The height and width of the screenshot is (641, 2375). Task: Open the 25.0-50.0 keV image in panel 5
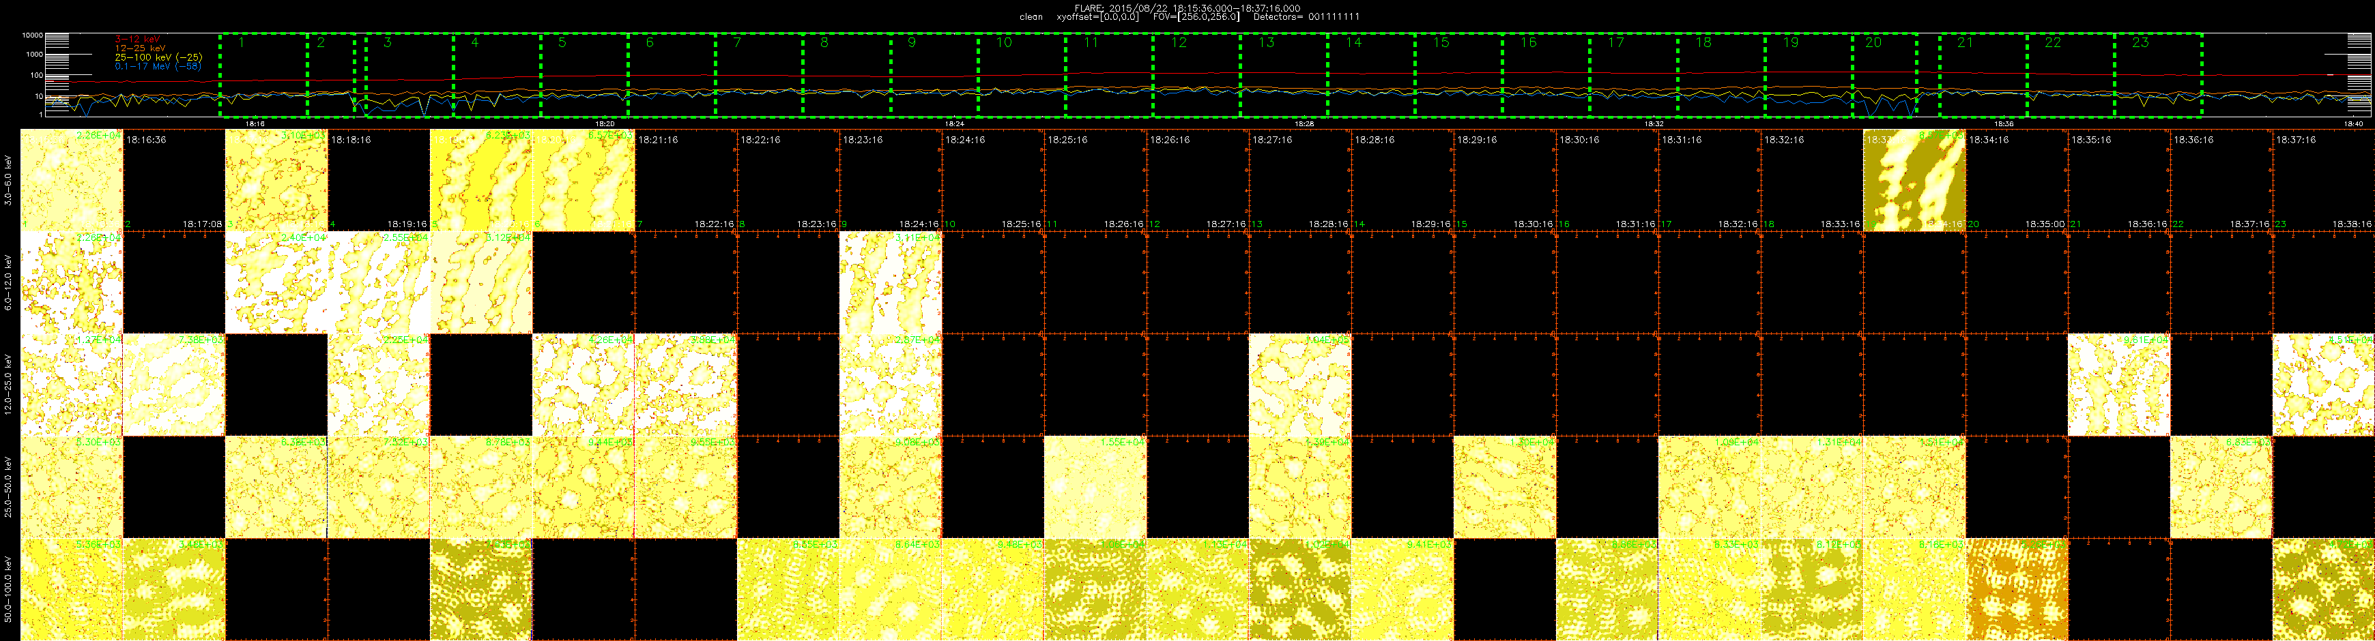coord(481,486)
